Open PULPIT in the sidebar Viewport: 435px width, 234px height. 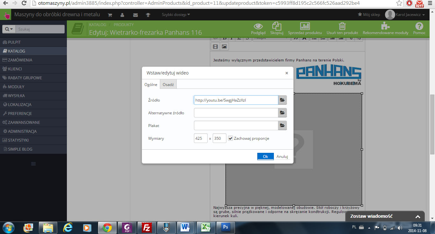point(33,42)
